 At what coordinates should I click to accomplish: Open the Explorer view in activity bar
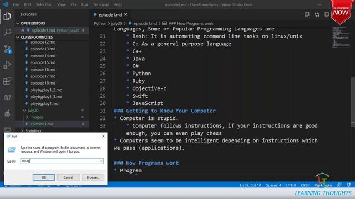tap(7, 16)
